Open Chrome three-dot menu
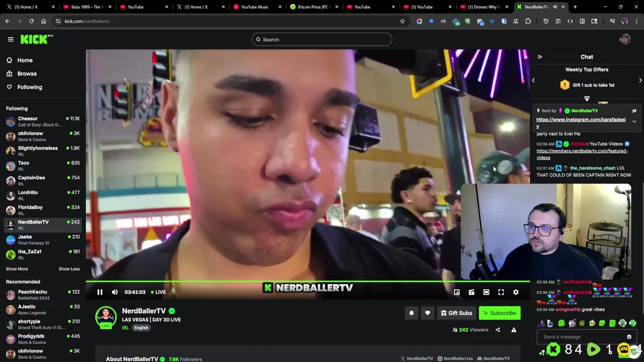 pyautogui.click(x=636, y=21)
